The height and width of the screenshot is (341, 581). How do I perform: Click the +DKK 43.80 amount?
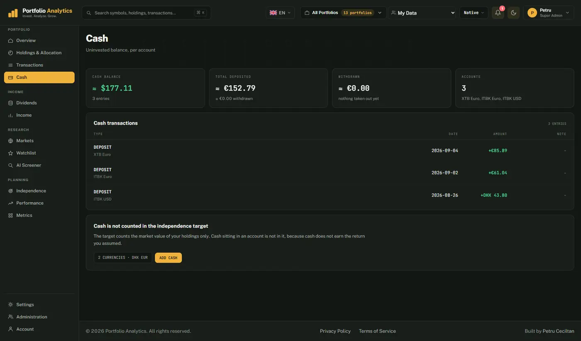[x=494, y=195]
